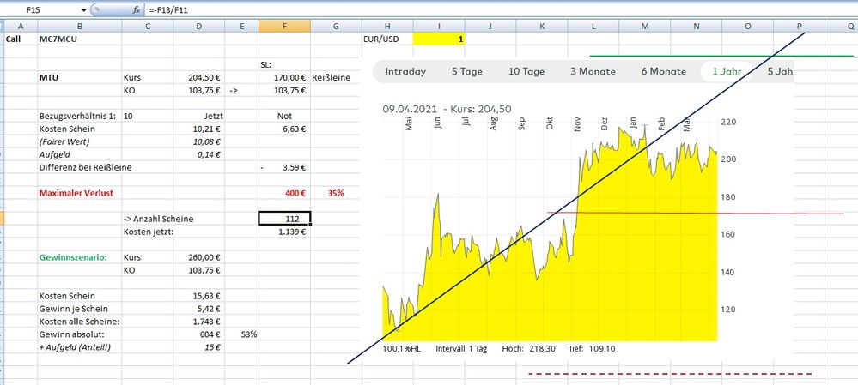The height and width of the screenshot is (385, 858).
Task: Select column F header
Action: [284, 26]
